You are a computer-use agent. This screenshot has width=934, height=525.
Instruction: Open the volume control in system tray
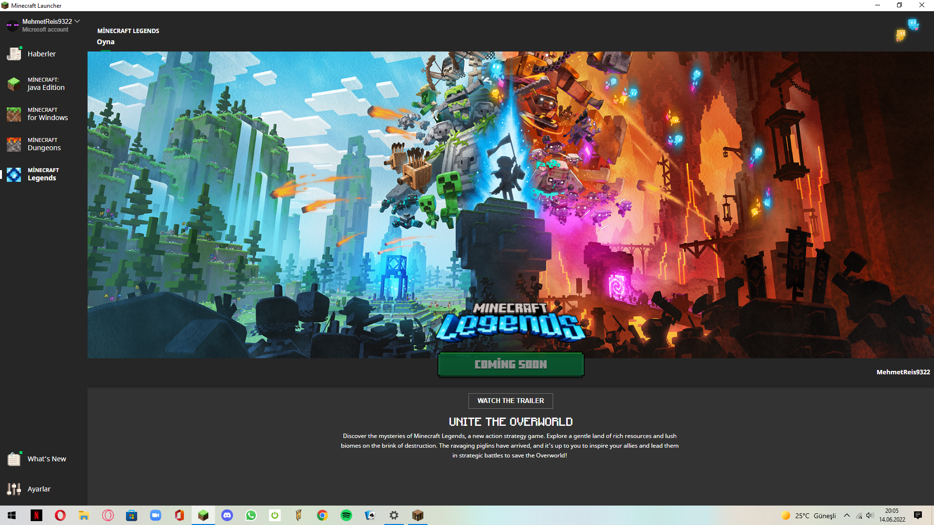pyautogui.click(x=870, y=515)
